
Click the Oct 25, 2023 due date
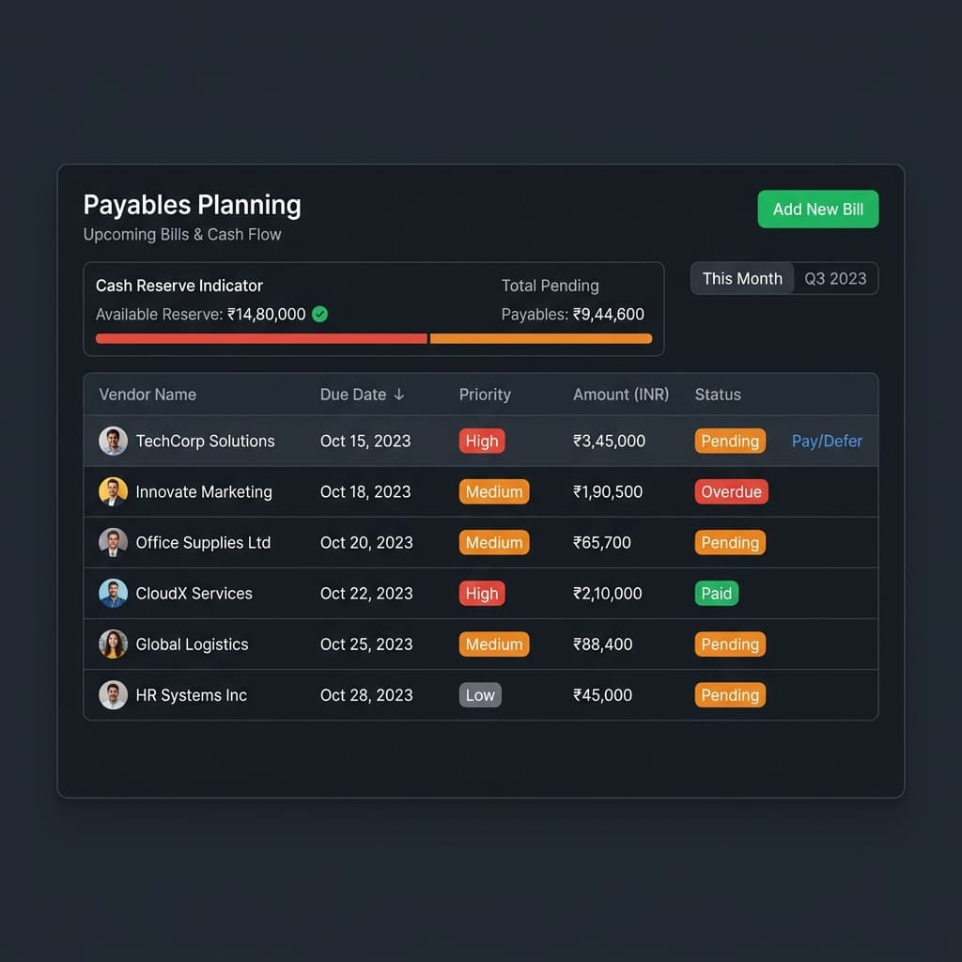coord(366,644)
